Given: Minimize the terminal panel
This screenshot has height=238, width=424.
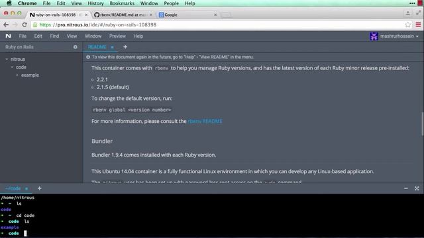Looking at the screenshot, I should click(406, 188).
